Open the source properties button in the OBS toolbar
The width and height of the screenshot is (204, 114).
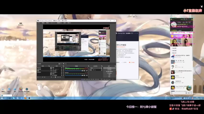60,64
